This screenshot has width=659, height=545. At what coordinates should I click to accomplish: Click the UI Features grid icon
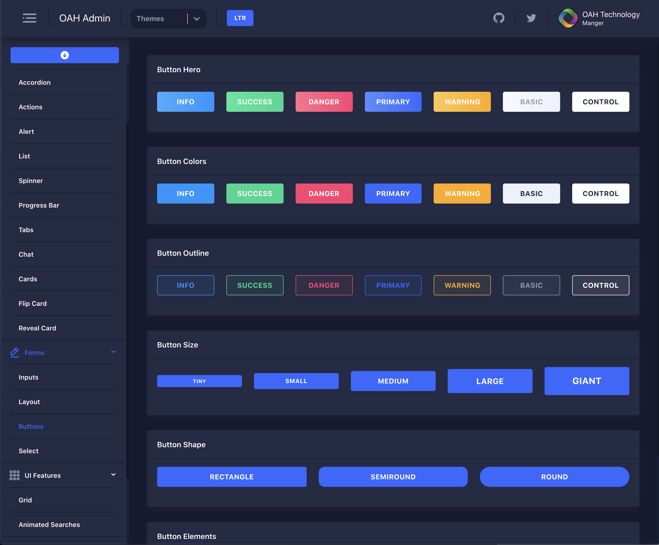(15, 475)
